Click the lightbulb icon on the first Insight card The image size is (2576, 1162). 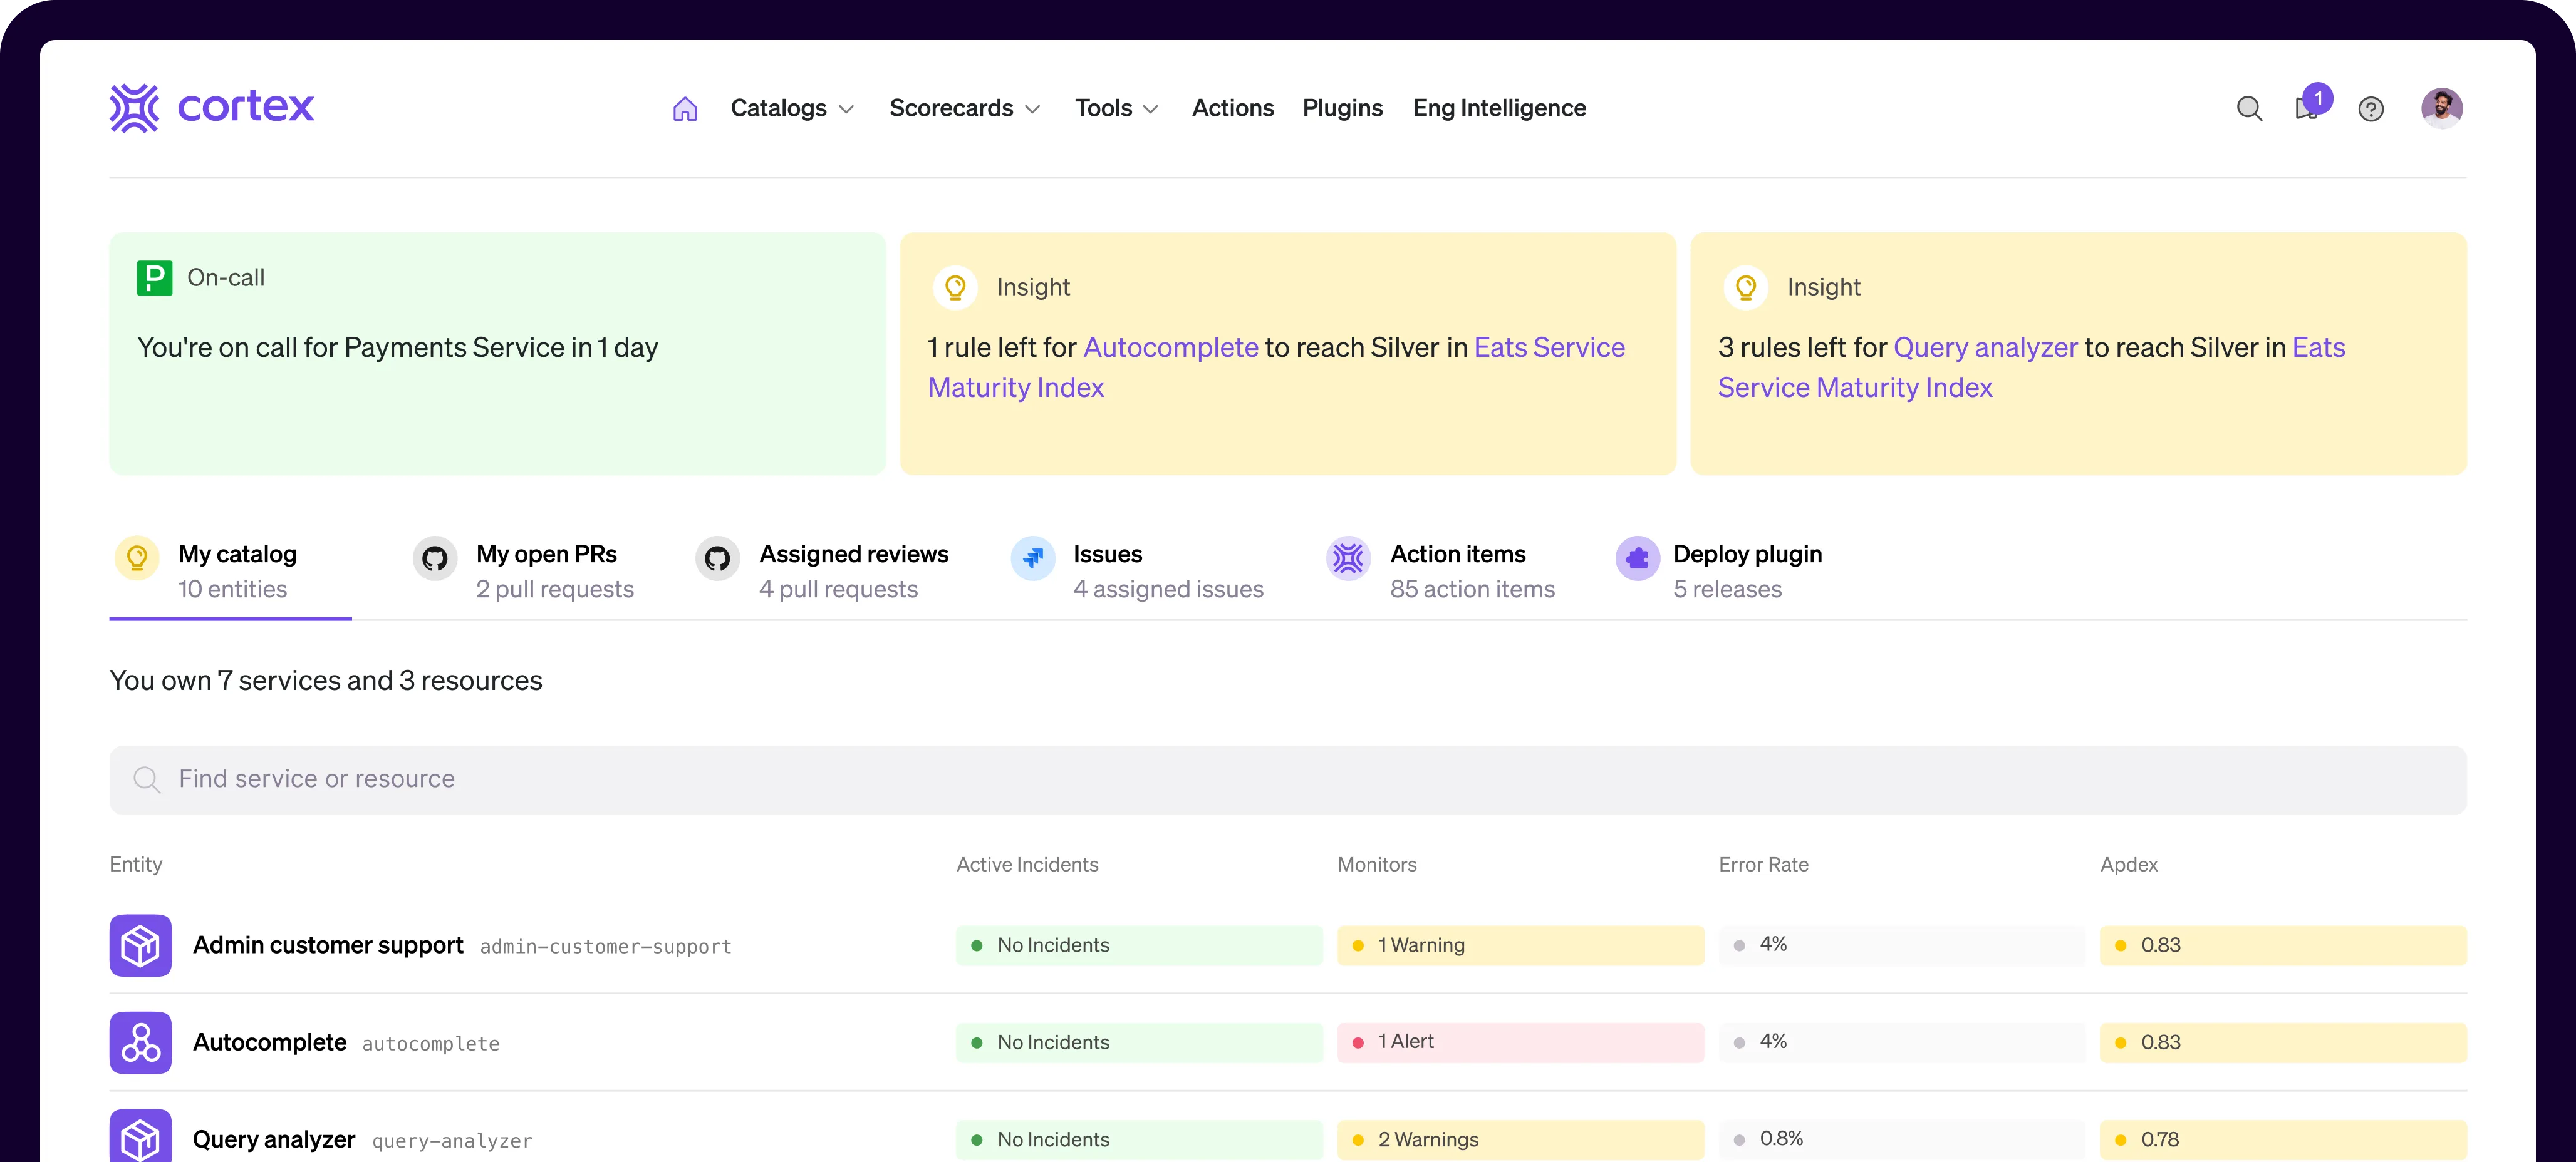point(955,287)
